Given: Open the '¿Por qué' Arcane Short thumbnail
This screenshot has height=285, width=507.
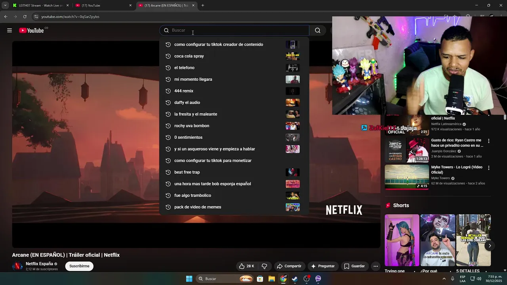Looking at the screenshot, I should point(438,240).
